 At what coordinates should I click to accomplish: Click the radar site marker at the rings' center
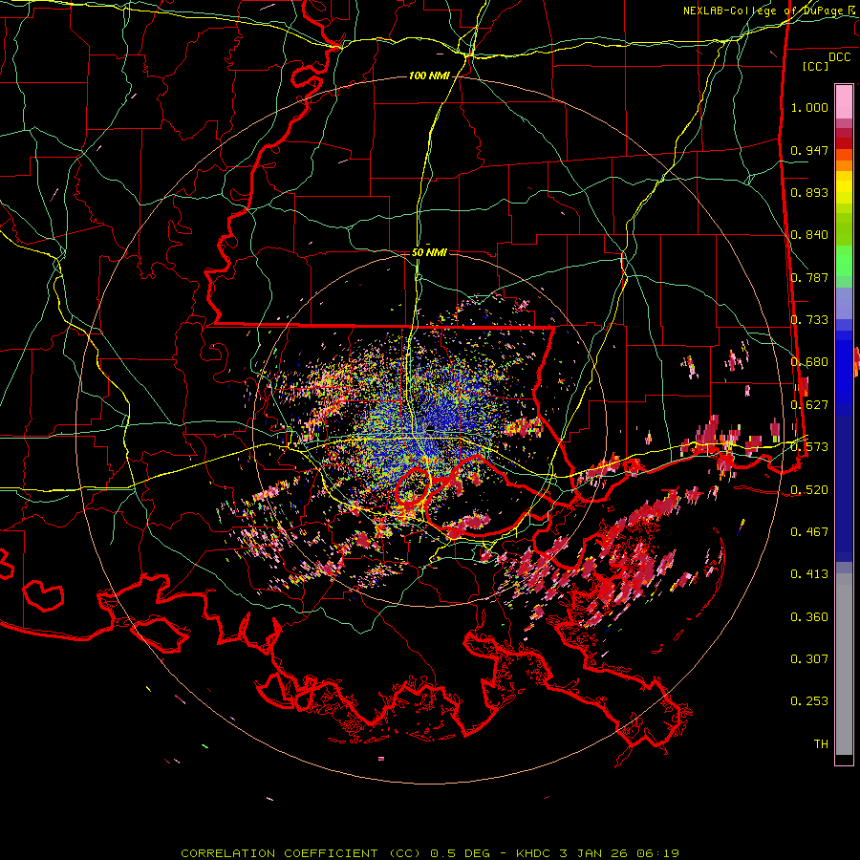[x=431, y=428]
